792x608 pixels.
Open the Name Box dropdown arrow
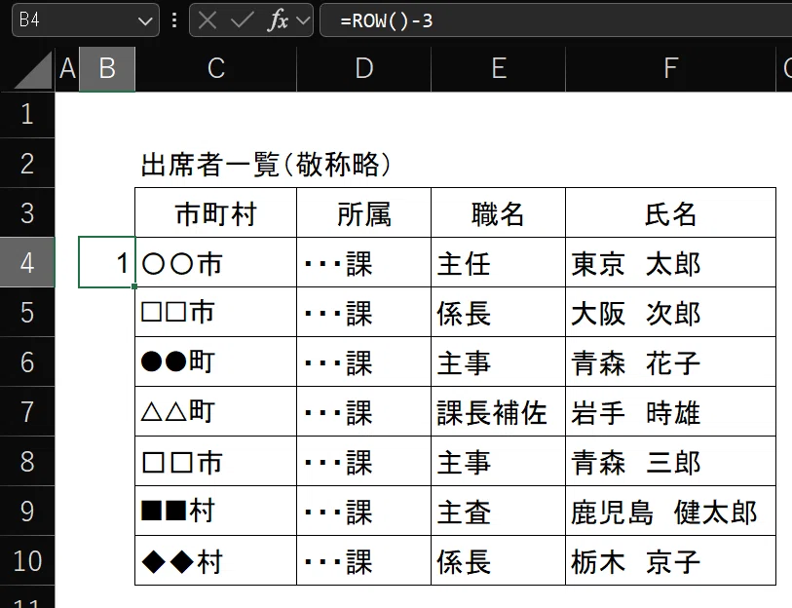145,20
